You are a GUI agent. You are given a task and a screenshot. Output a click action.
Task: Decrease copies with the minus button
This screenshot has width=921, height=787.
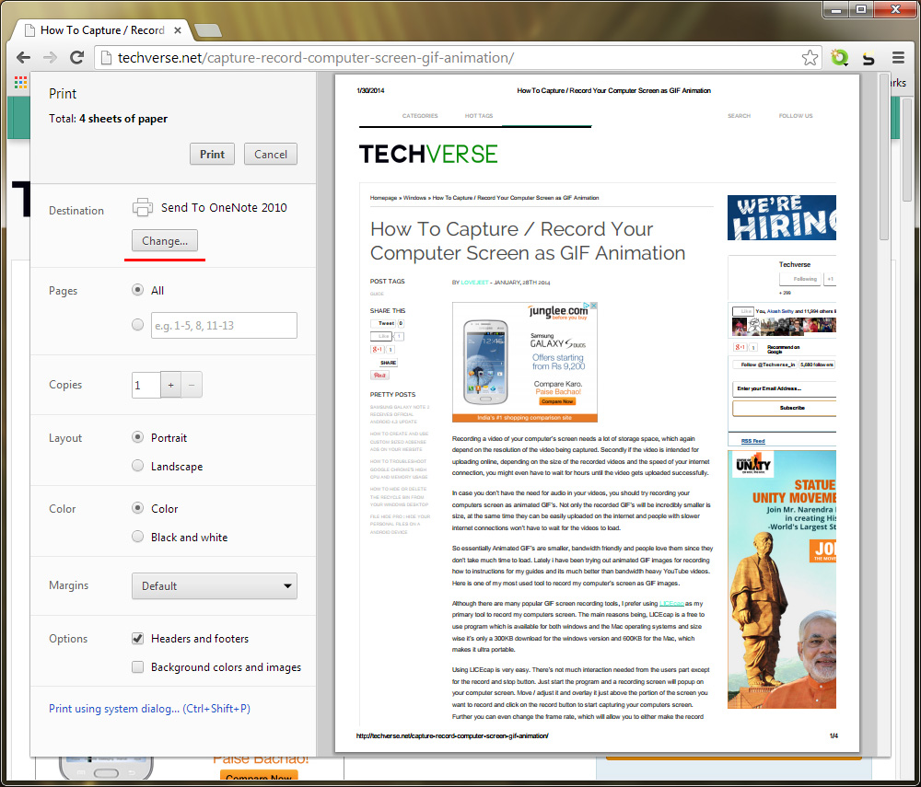[192, 385]
